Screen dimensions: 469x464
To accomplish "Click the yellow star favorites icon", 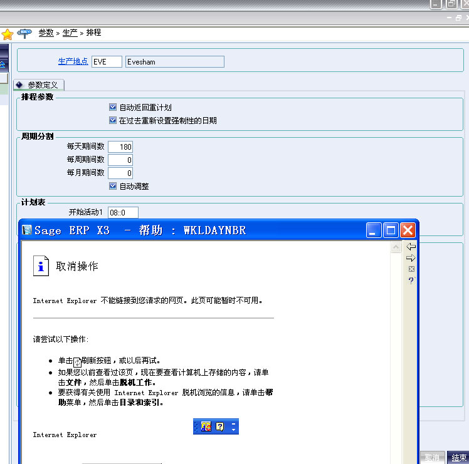I will coord(7,34).
